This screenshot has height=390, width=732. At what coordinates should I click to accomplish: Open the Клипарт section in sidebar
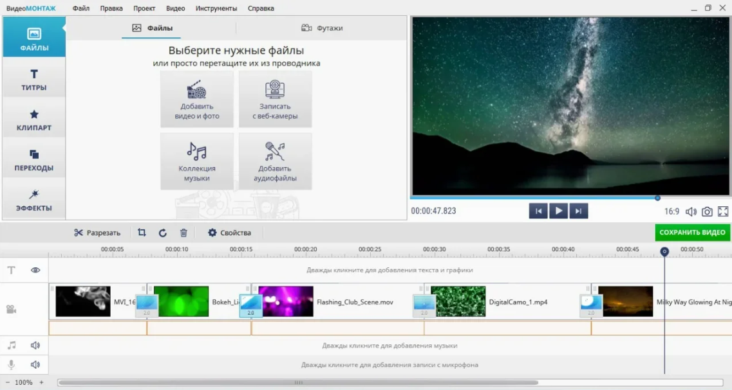[x=34, y=120]
